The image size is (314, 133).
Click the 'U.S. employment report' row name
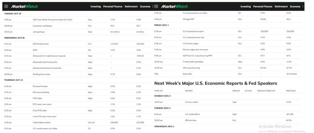(x=193, y=32)
